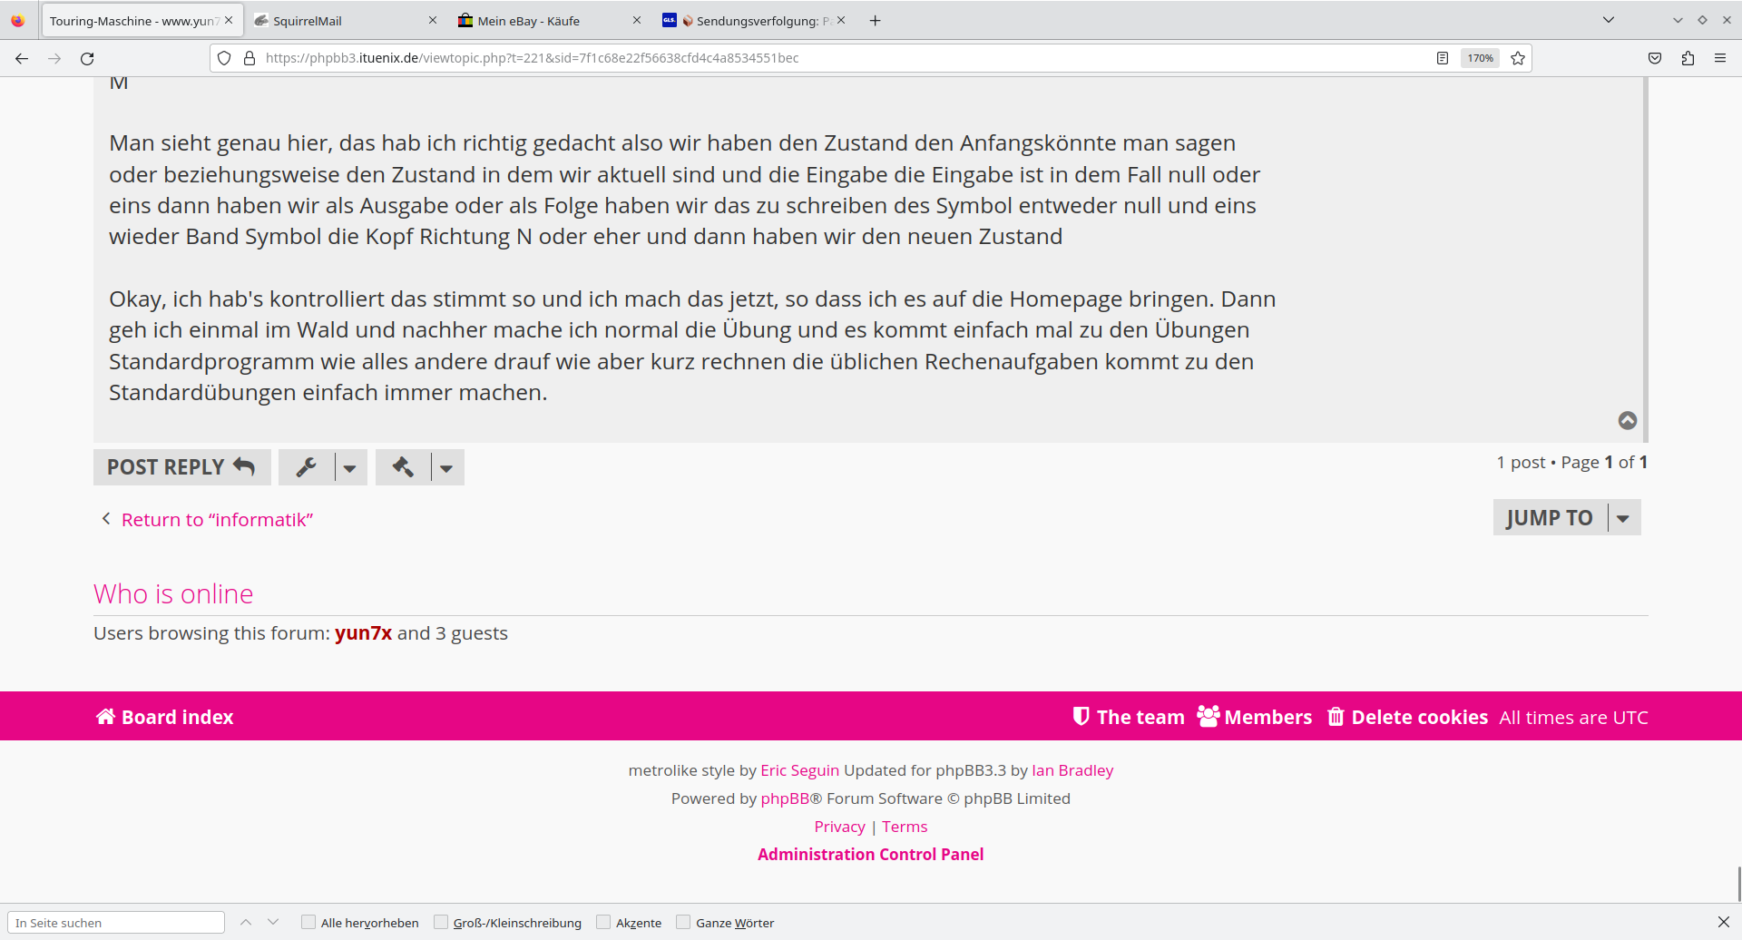
Task: Open the Administration Control Panel link
Action: coord(870,855)
